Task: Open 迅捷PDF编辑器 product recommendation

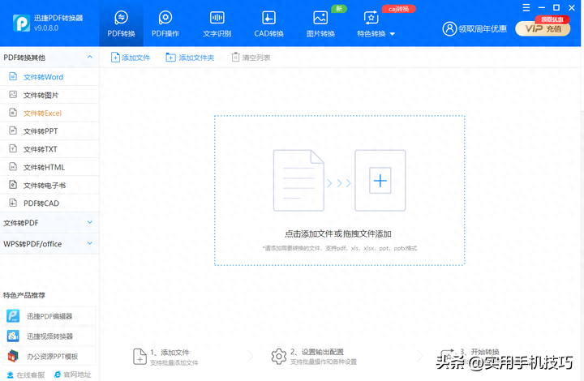Action: click(x=49, y=316)
